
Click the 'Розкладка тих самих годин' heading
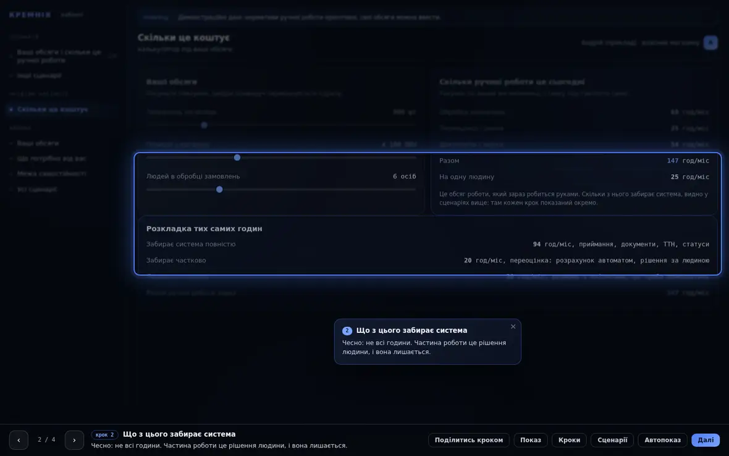[x=204, y=229]
